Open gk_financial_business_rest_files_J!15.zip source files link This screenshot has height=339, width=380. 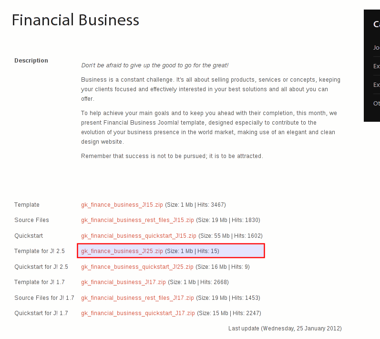point(137,220)
